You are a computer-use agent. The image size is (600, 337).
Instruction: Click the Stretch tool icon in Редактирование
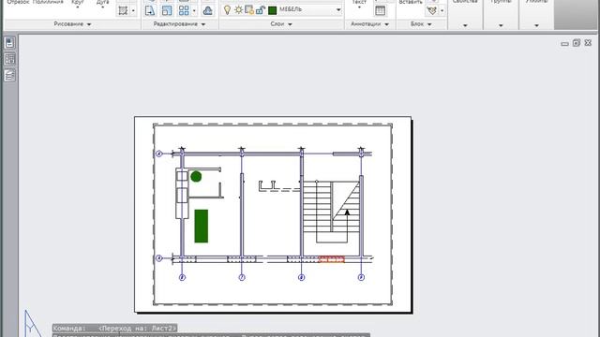point(150,10)
